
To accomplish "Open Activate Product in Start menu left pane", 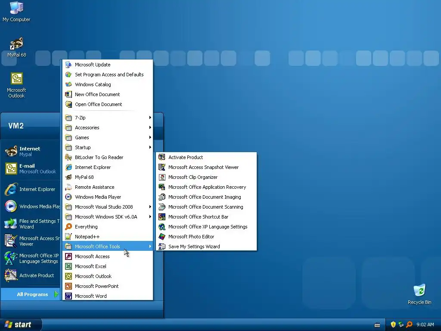I will pyautogui.click(x=31, y=275).
